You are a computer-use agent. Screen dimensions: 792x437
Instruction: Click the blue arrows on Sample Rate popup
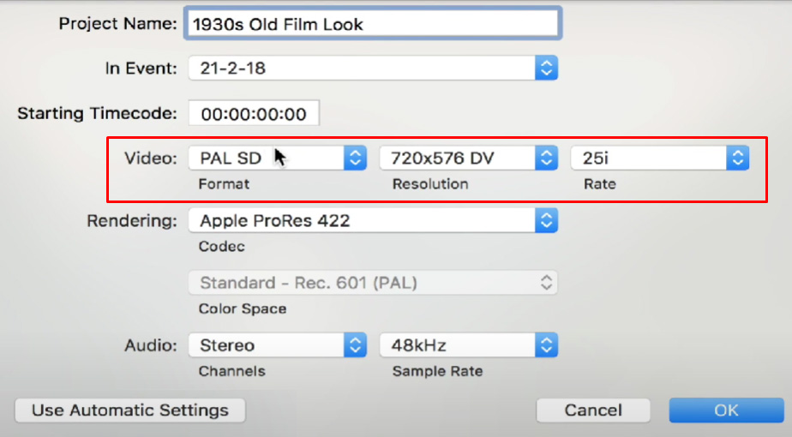[547, 345]
